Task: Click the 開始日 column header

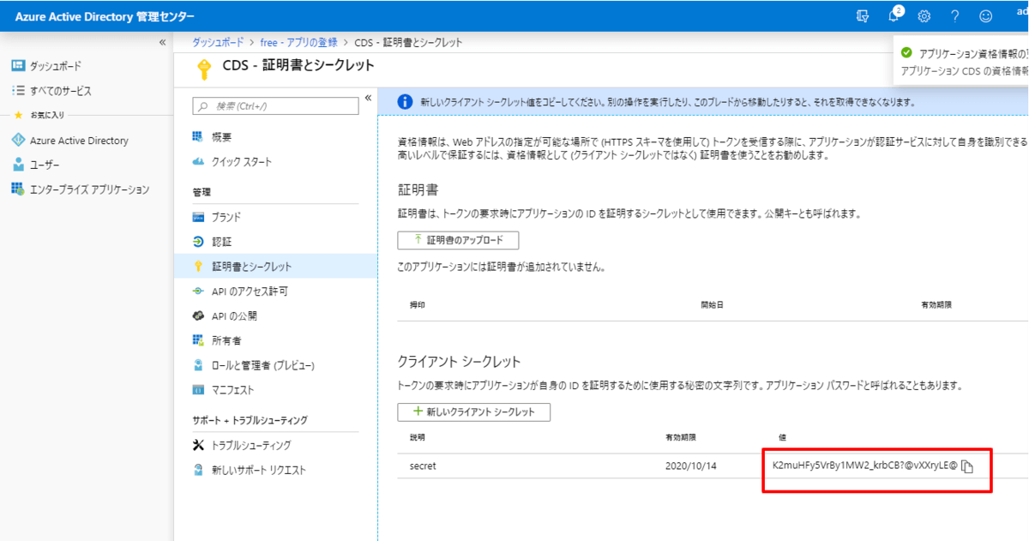Action: (x=712, y=304)
